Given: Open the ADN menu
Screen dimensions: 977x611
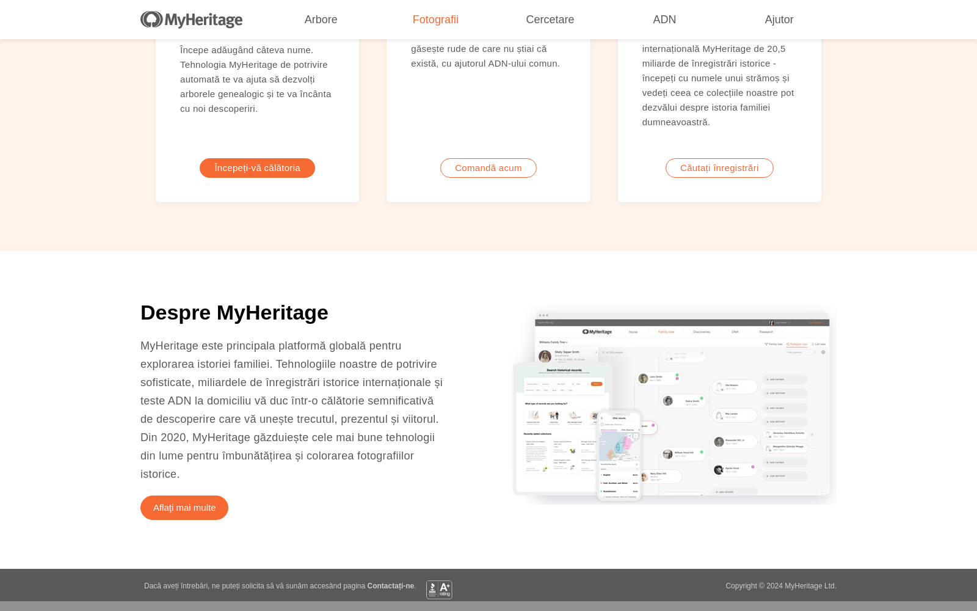Looking at the screenshot, I should click(664, 20).
